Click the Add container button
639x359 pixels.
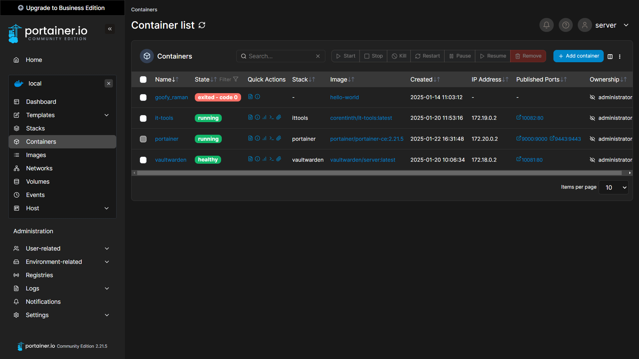(x=578, y=56)
